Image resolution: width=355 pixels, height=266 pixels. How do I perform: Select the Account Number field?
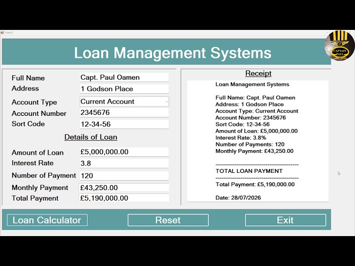124,112
